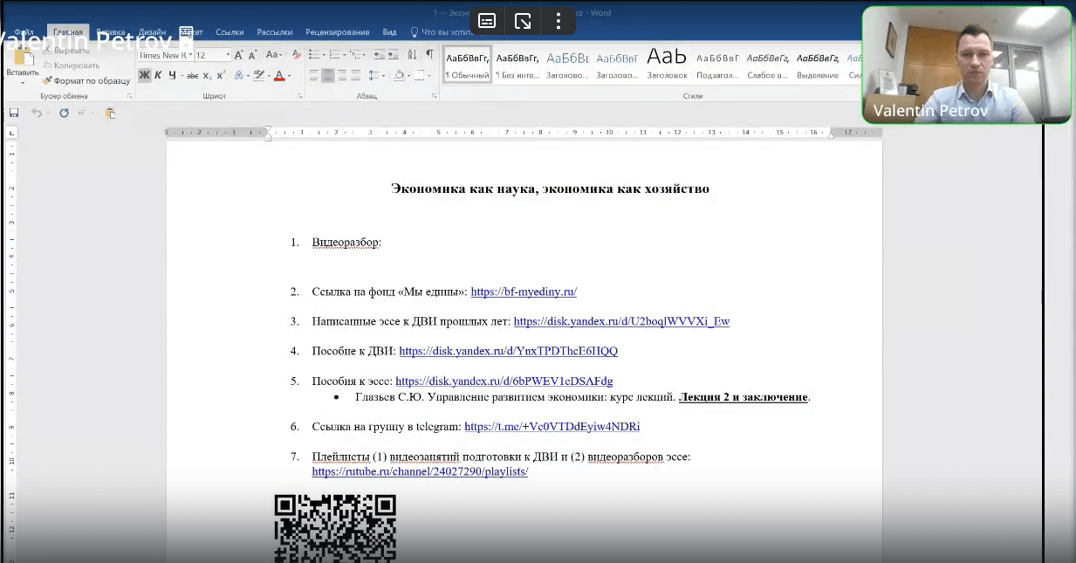Open the Рецензирование ribbon tab
Screen dimensions: 1076x563
click(337, 32)
